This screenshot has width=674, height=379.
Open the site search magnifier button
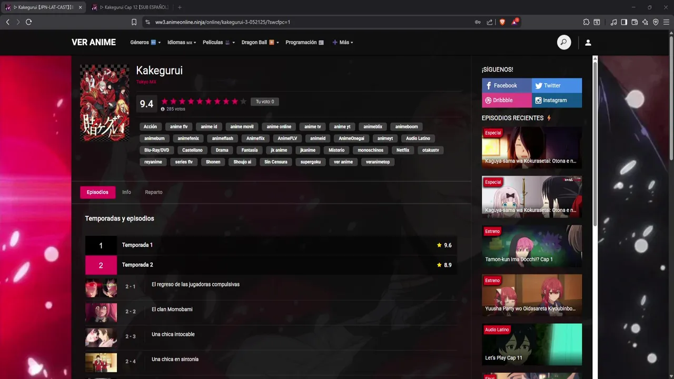pos(564,43)
